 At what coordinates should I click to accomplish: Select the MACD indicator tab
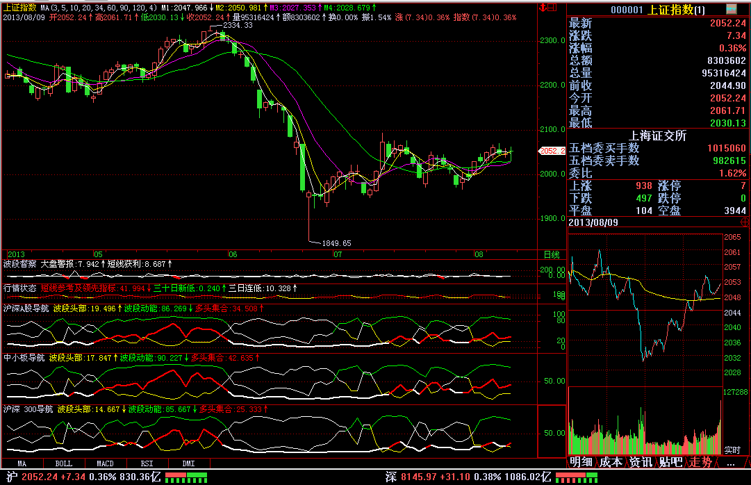(106, 463)
